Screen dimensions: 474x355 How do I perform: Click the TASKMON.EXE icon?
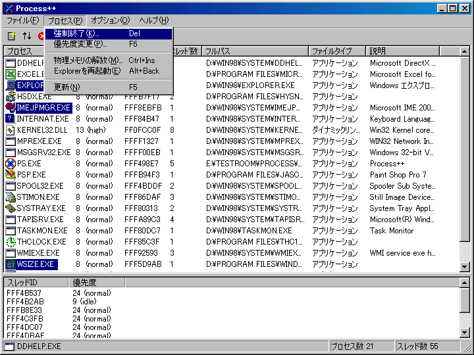[11, 230]
